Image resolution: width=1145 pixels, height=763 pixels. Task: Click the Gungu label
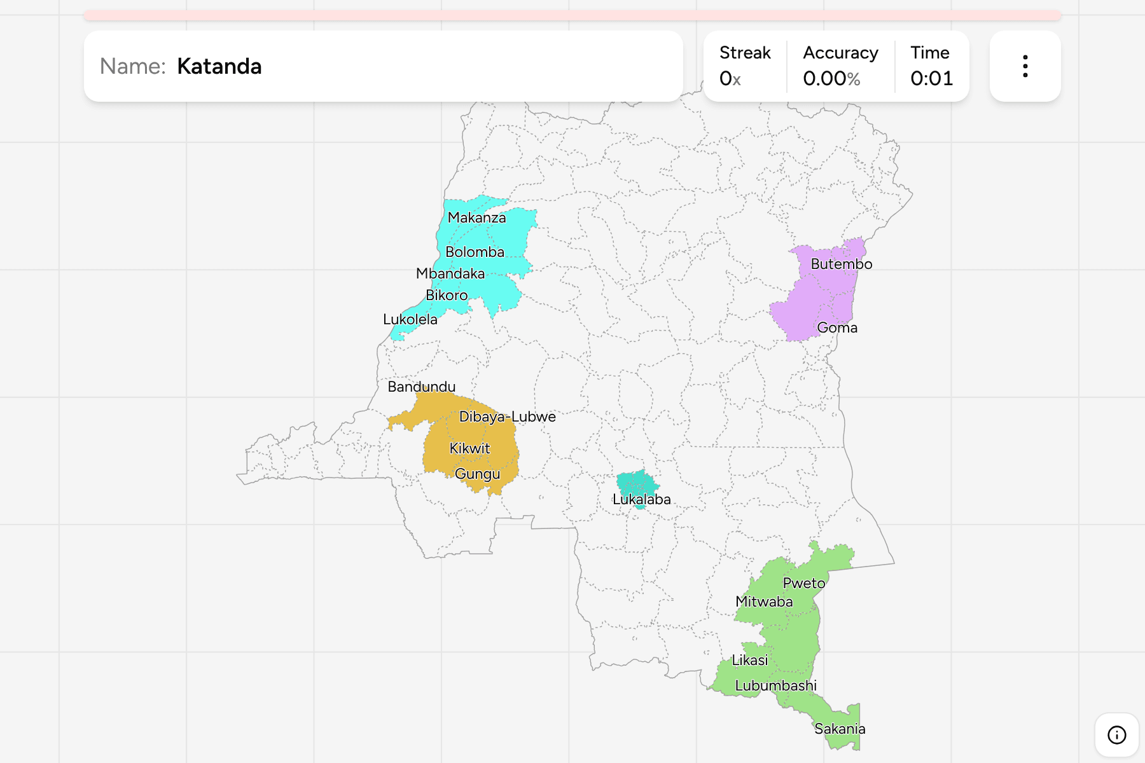pyautogui.click(x=478, y=474)
